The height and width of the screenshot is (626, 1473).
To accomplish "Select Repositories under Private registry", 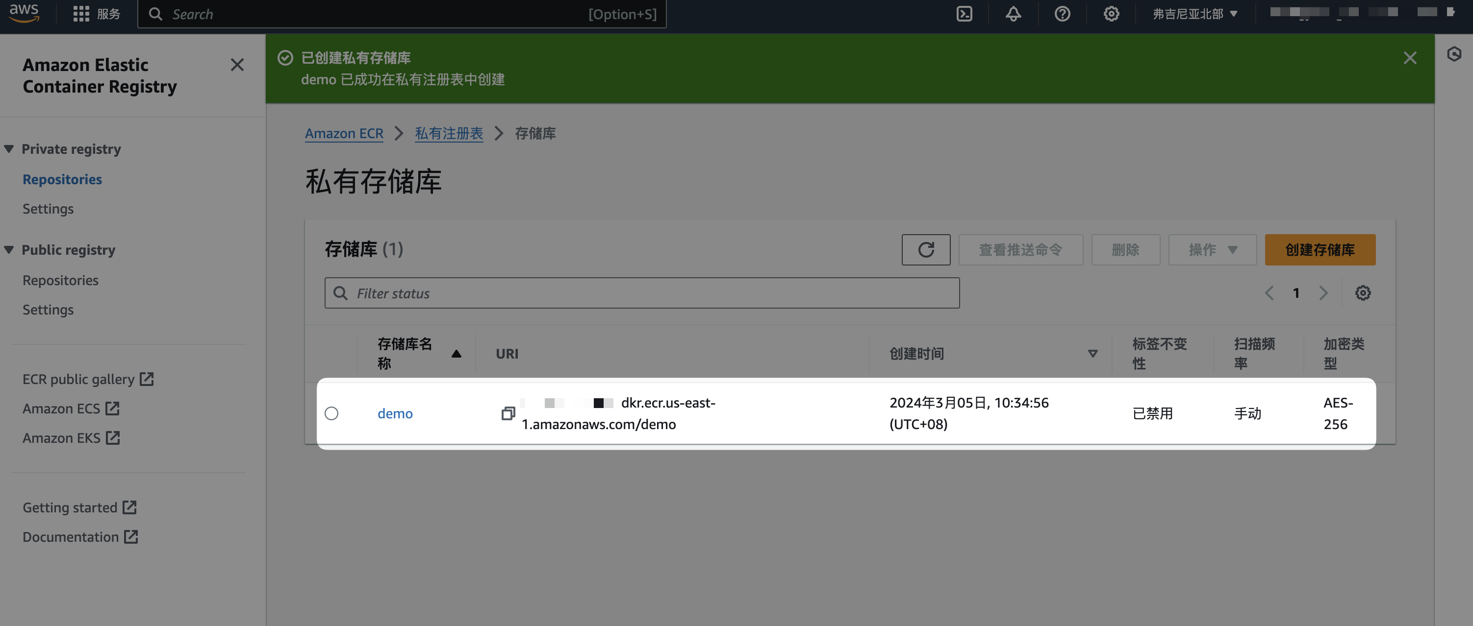I will click(x=62, y=179).
